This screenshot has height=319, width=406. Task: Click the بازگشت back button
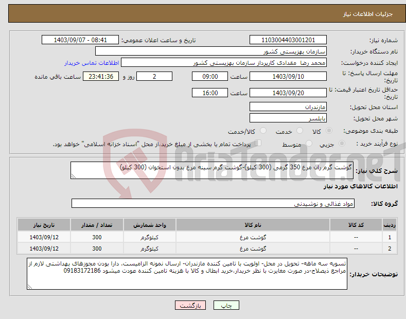pos(190,305)
